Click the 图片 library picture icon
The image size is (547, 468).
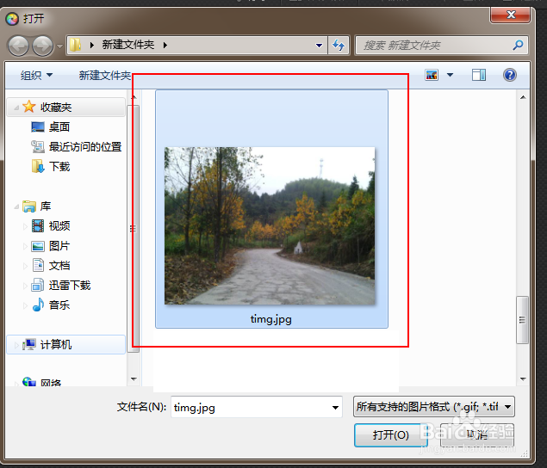[38, 246]
